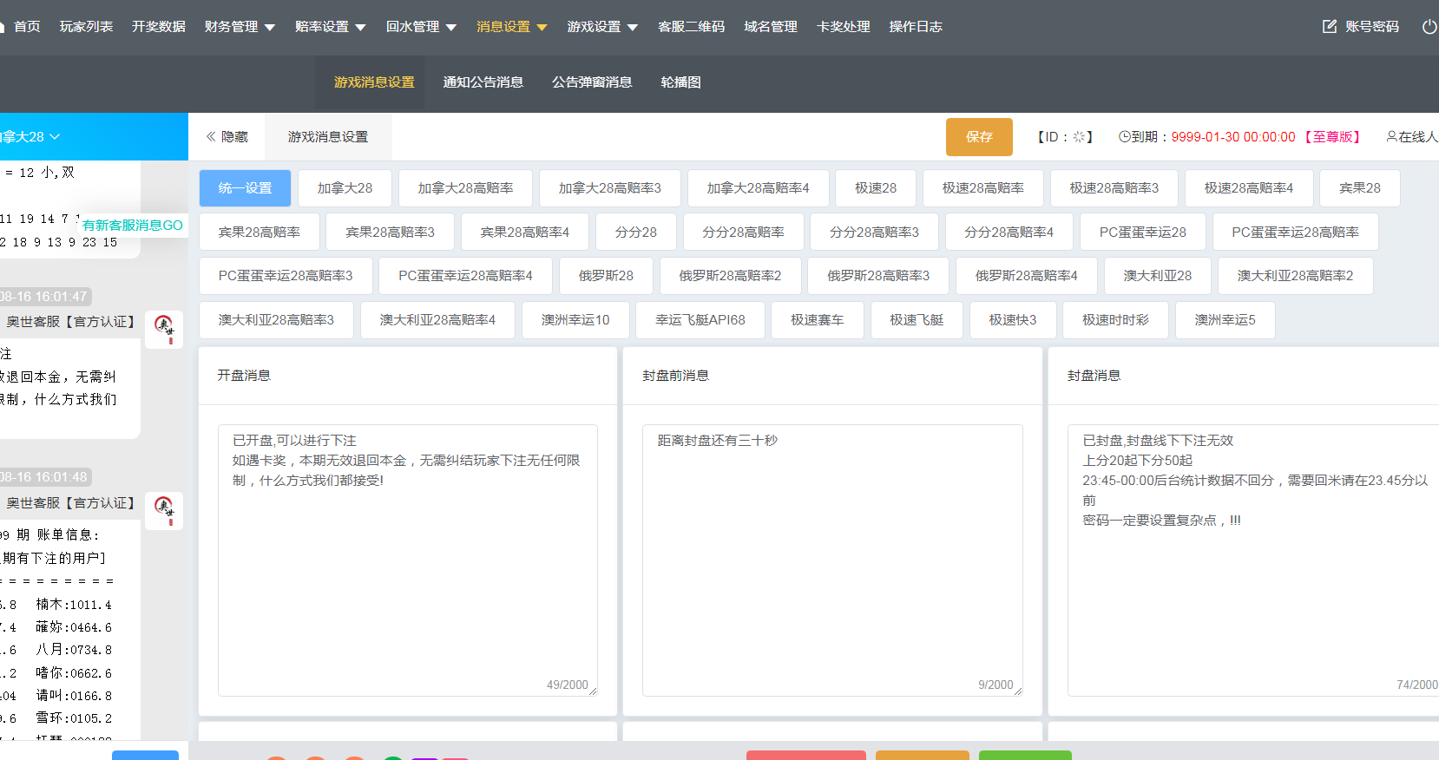Click the 奥世客服 avatar at 16:01:48
This screenshot has height=760, width=1439.
(x=164, y=510)
